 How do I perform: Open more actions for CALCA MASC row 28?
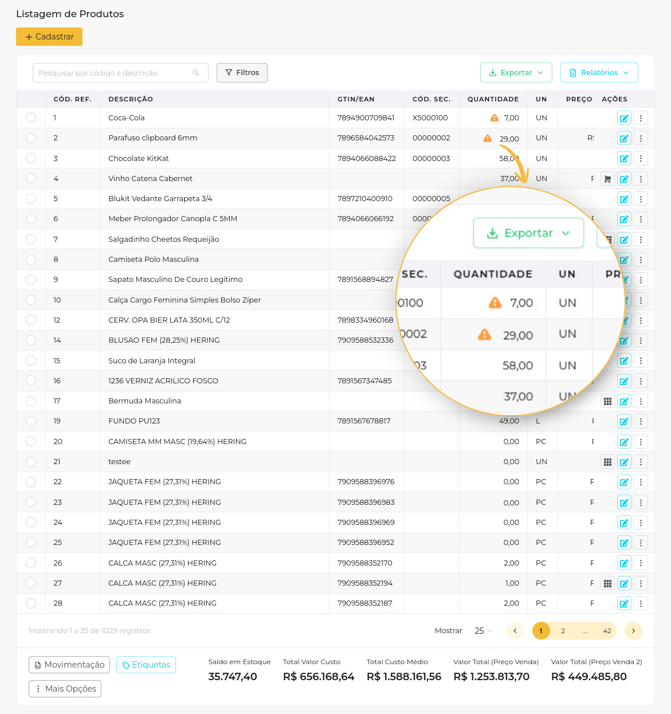[641, 603]
